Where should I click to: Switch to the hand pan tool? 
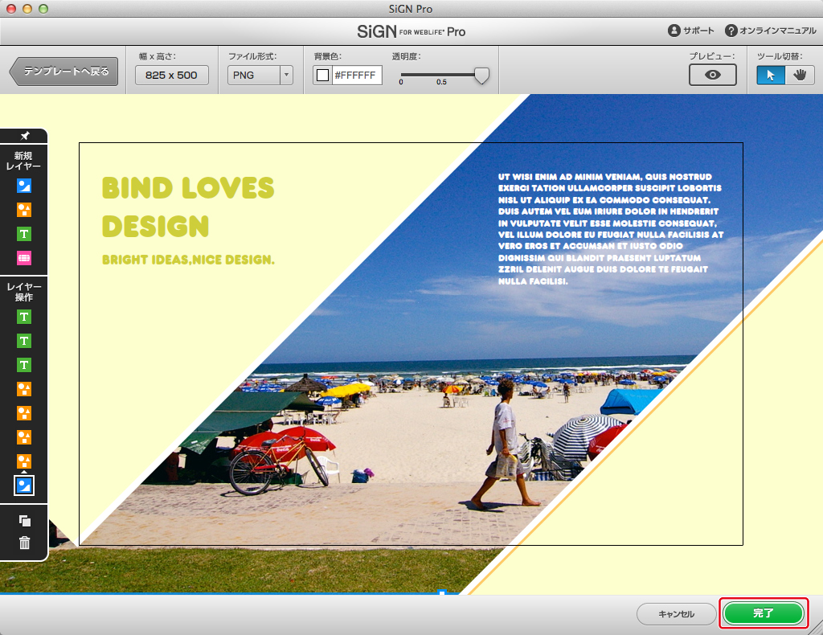(x=800, y=75)
